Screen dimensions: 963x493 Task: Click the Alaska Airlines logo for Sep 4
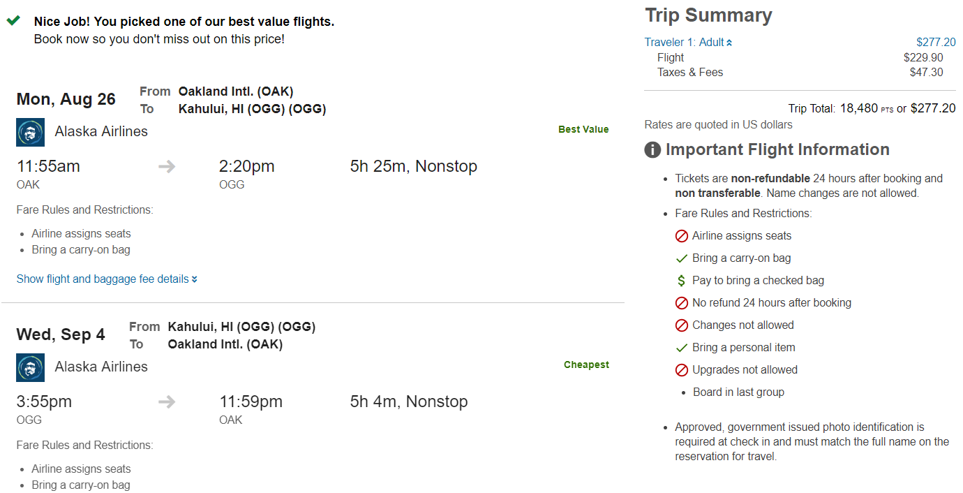coord(30,367)
